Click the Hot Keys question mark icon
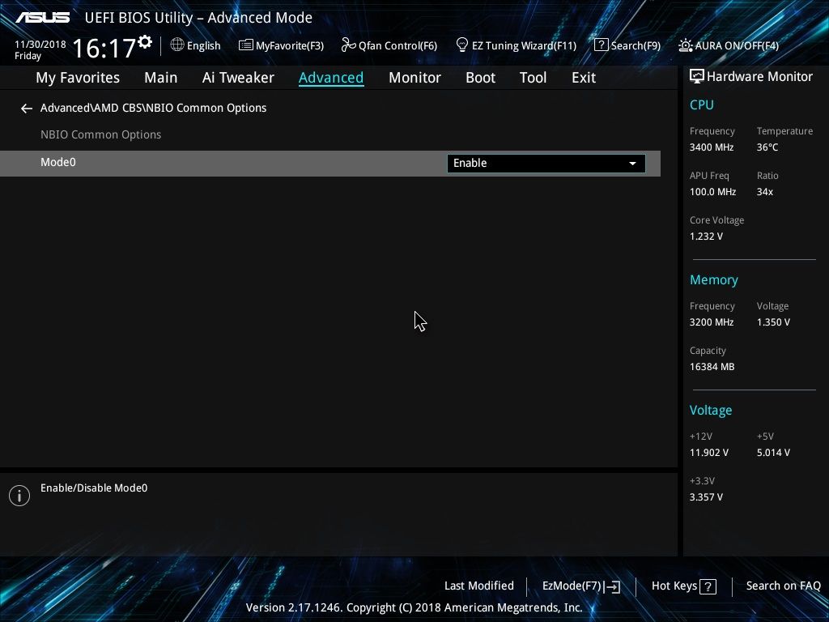The image size is (829, 622). (708, 586)
